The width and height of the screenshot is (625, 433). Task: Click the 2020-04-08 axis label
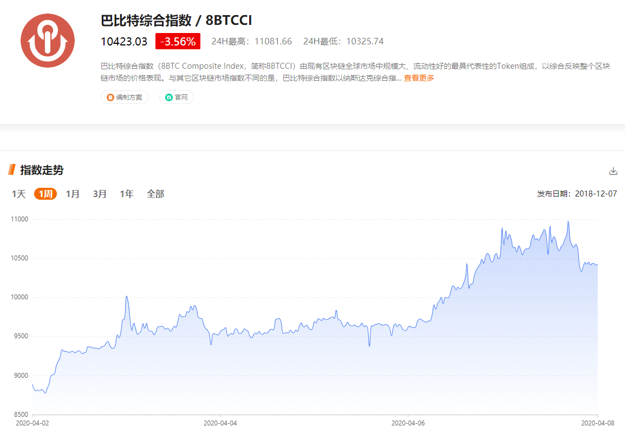point(597,423)
